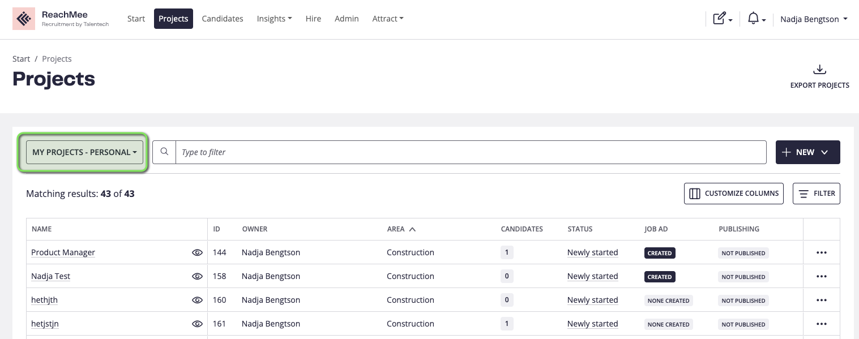The height and width of the screenshot is (339, 859).
Task: Expand My Projects - Personal dropdown
Action: (84, 152)
